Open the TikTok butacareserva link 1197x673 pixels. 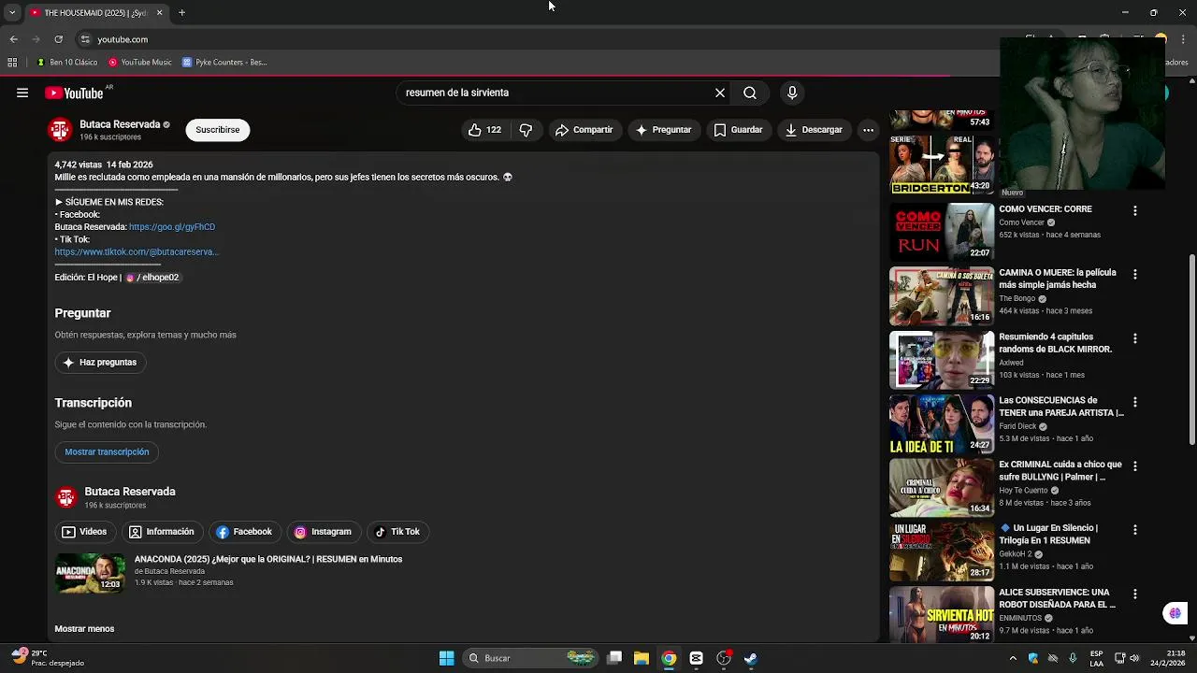137,252
